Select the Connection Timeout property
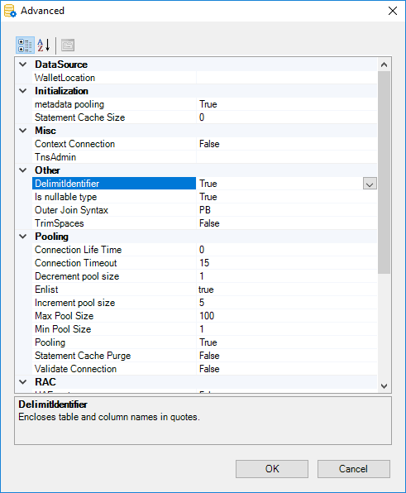The image size is (406, 493). (114, 263)
